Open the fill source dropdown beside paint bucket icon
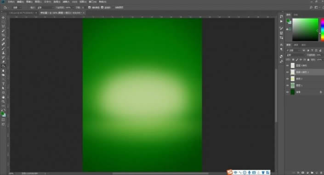324x175 pixels. (17, 7)
